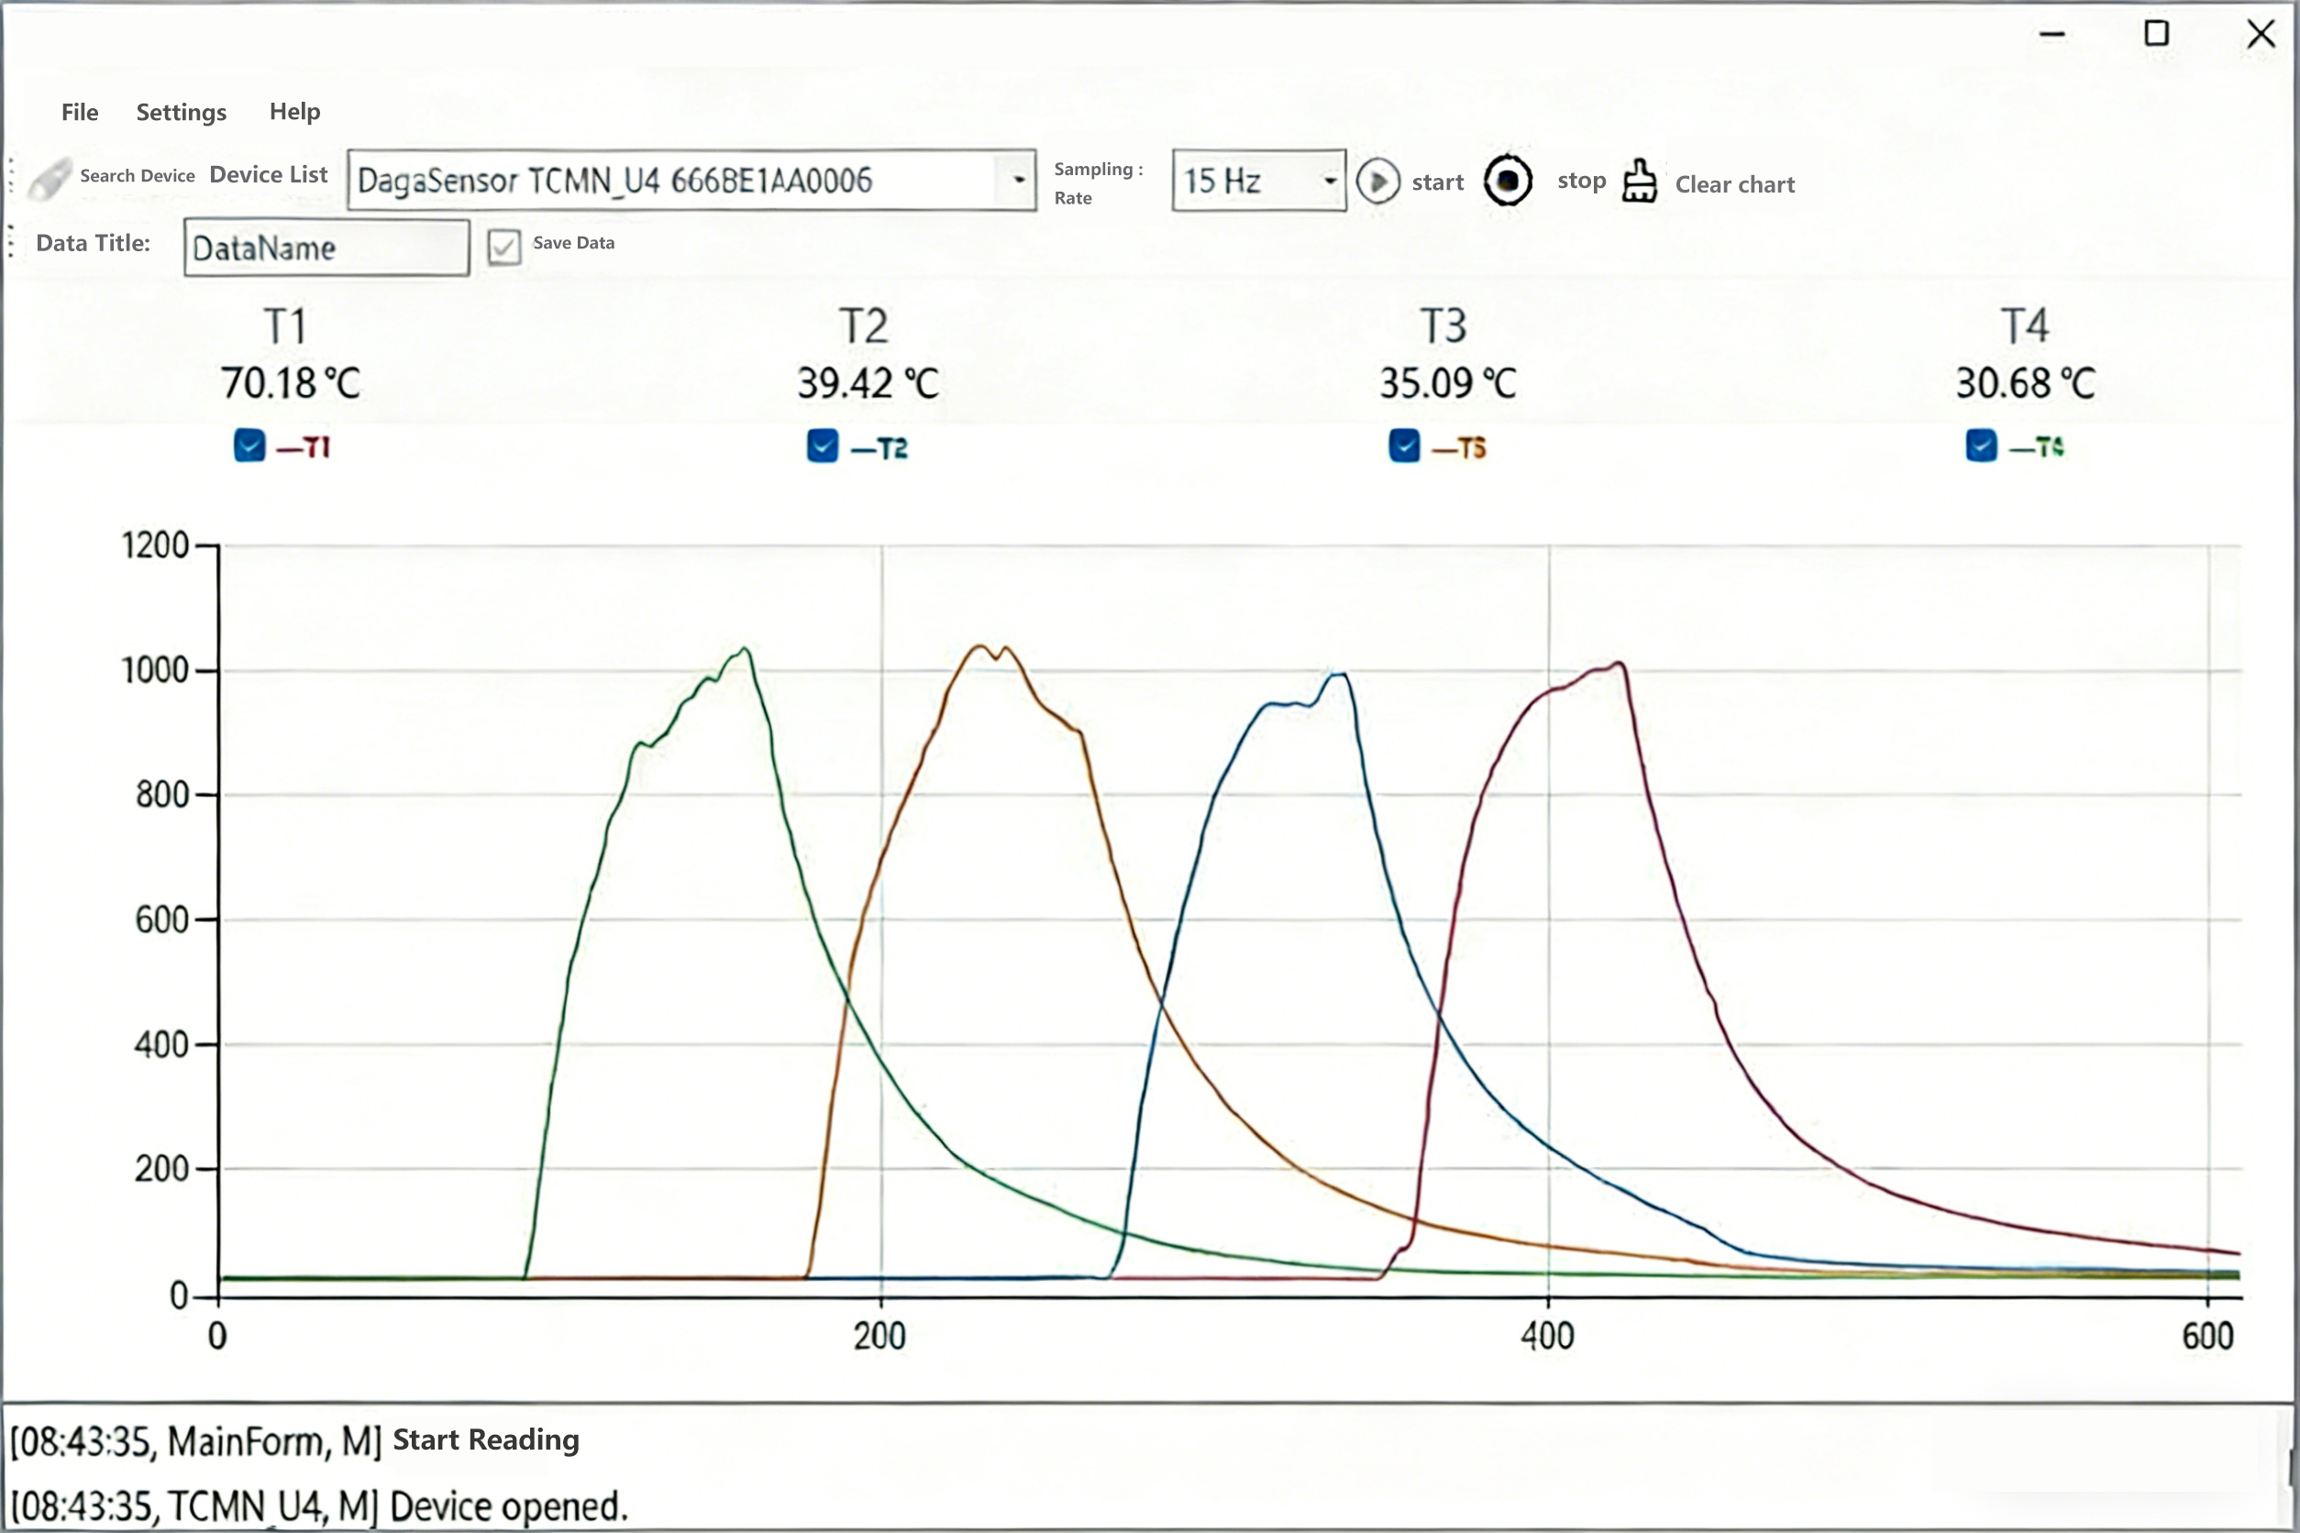This screenshot has height=1533, width=2300.
Task: Open the Settings menu
Action: [181, 113]
